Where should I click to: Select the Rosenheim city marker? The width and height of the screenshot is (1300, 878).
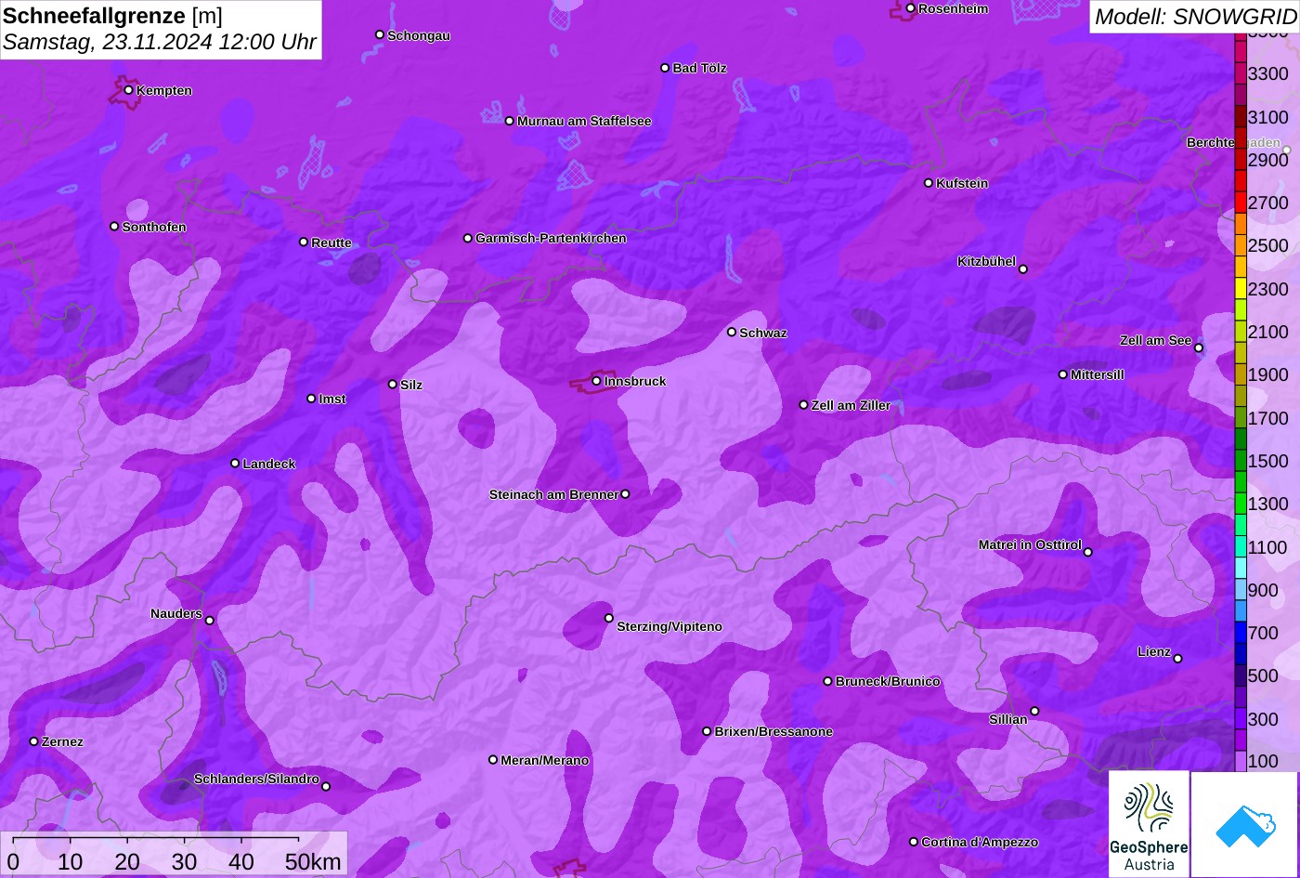coord(910,8)
